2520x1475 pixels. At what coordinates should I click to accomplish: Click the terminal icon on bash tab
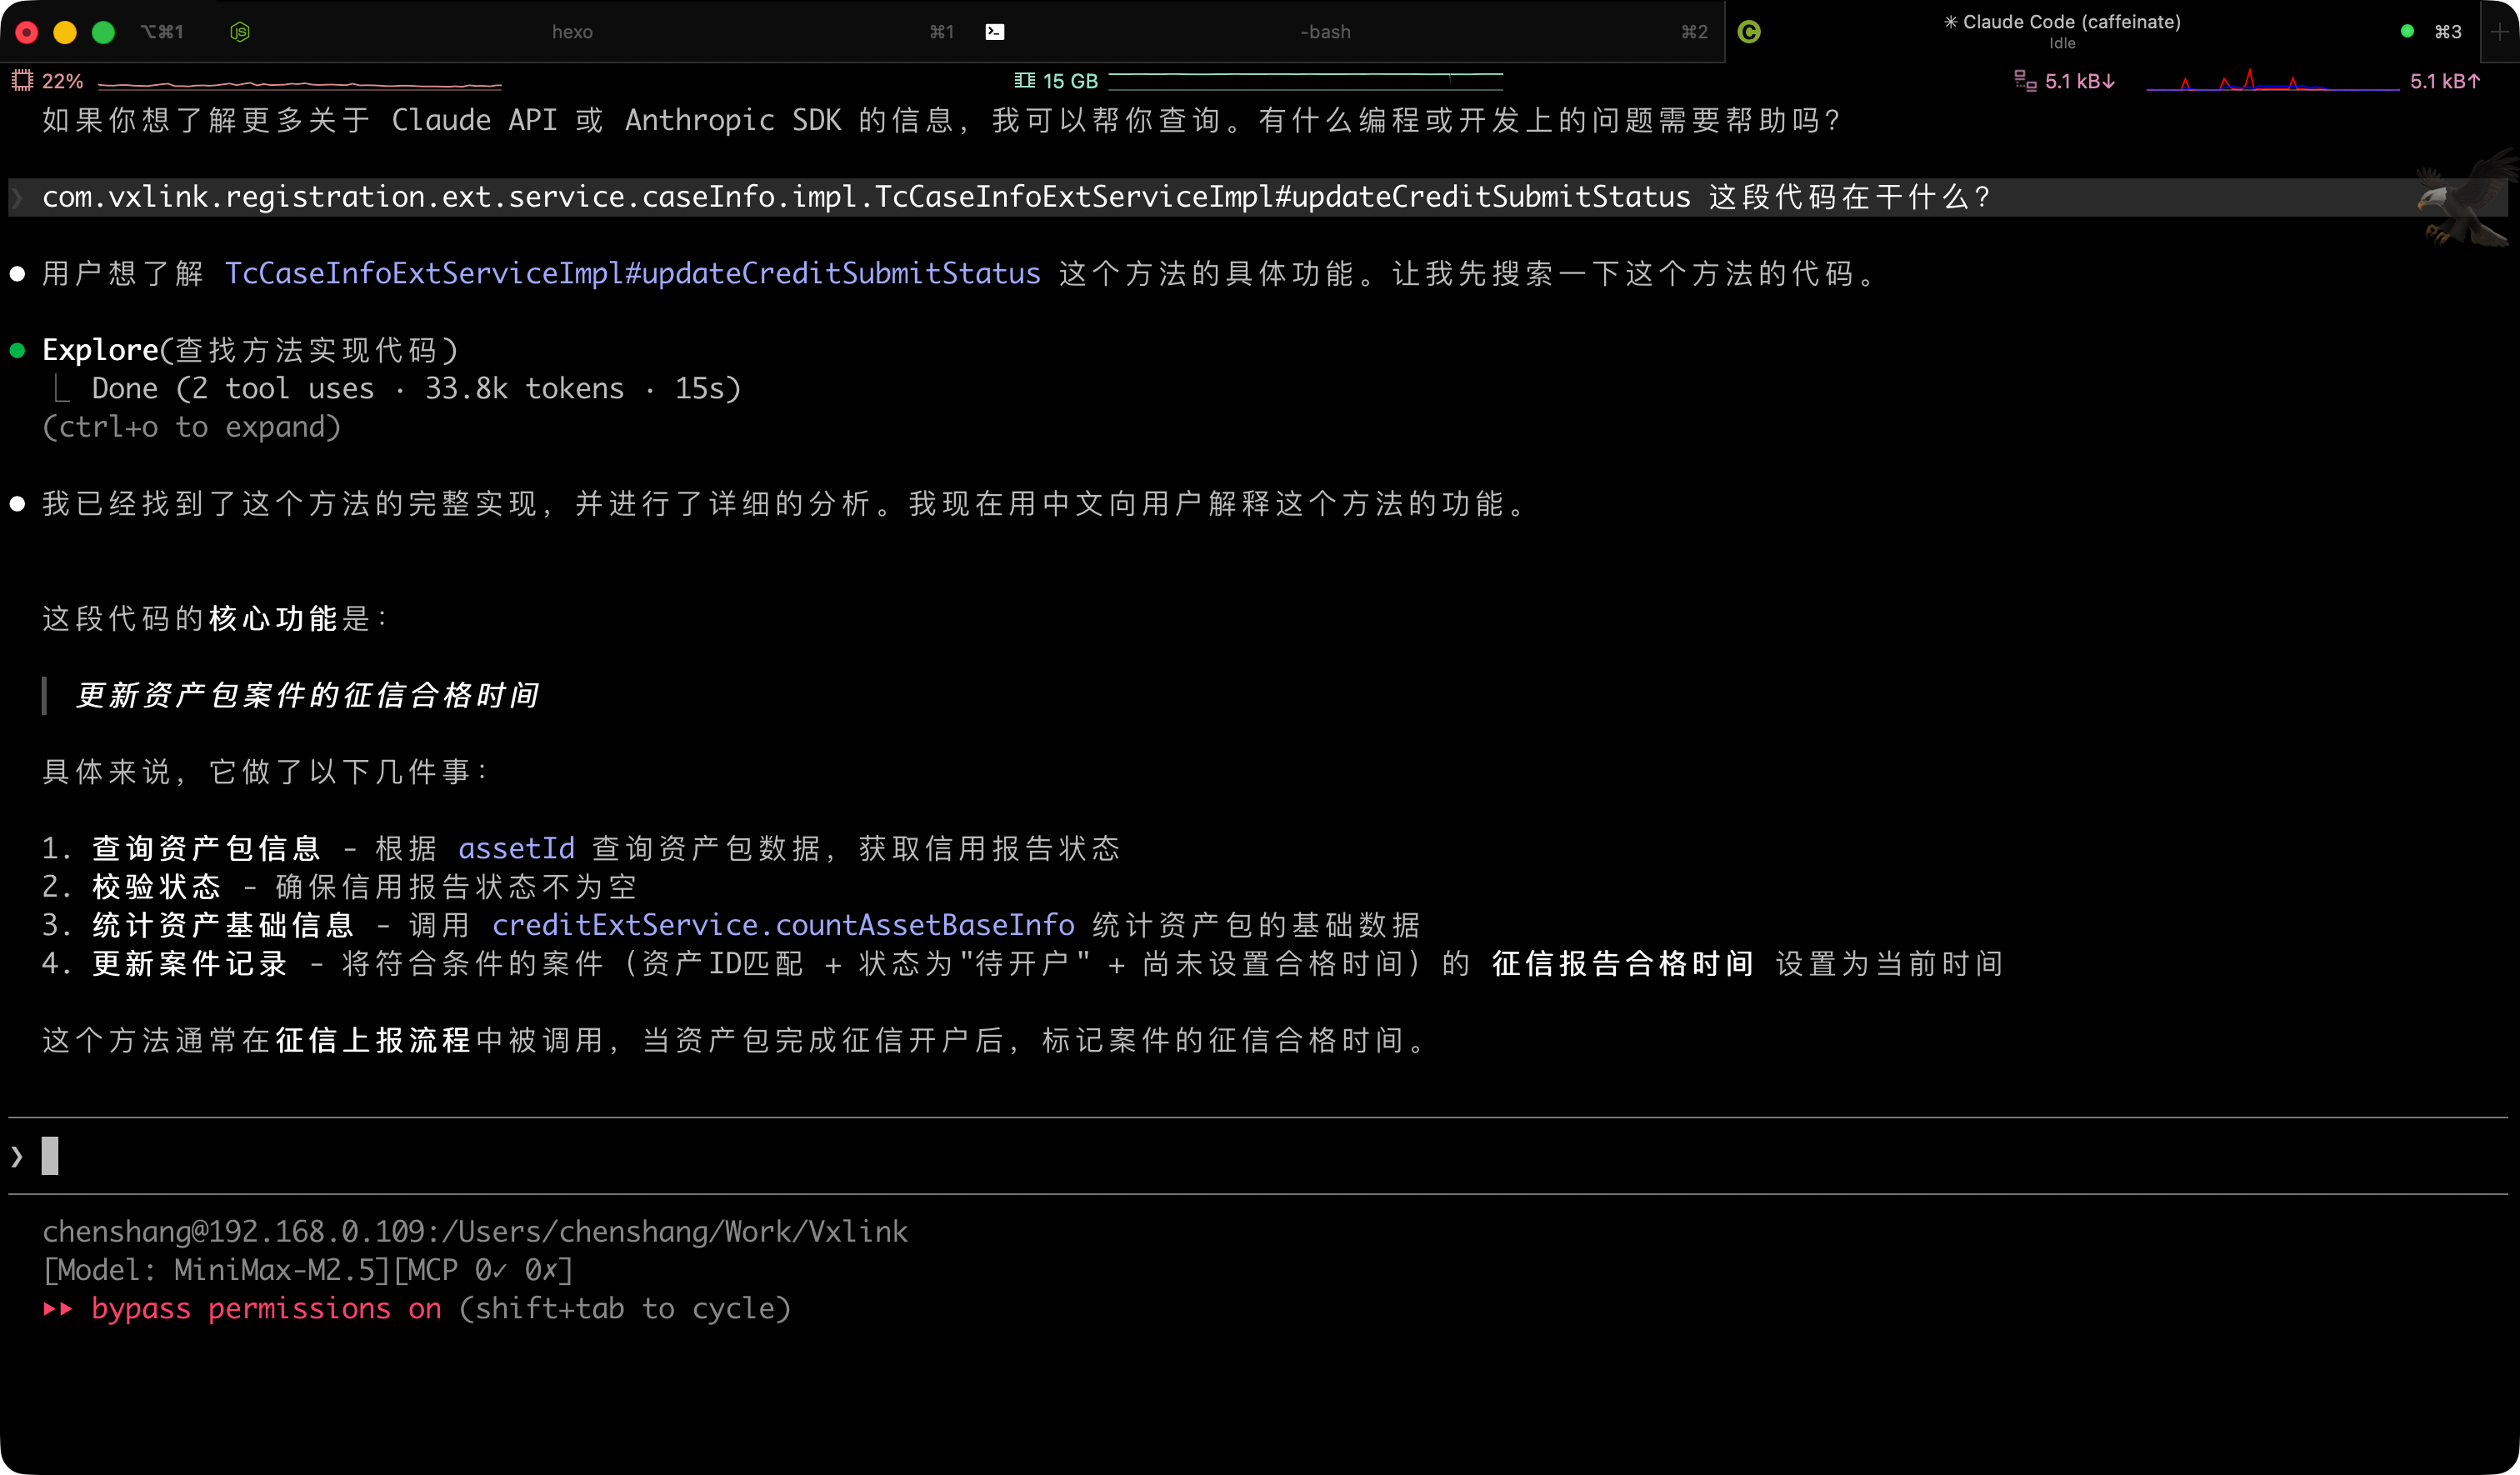[x=994, y=32]
